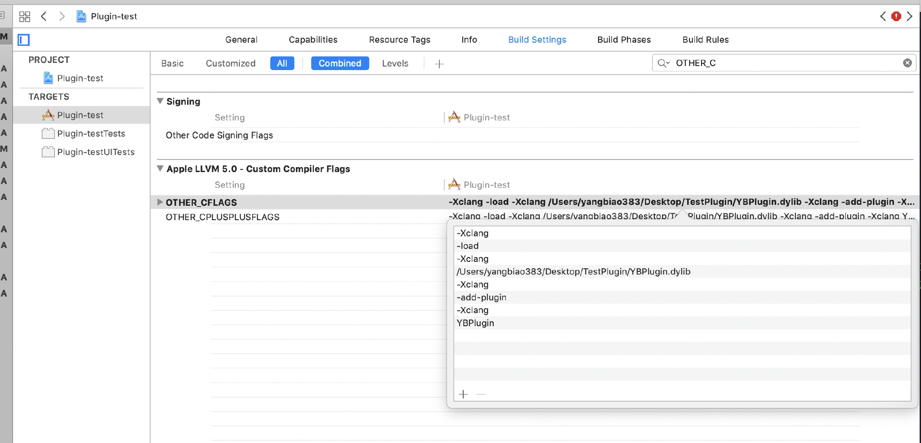921x443 pixels.
Task: Expand the OTHER_CFLAGS setting row
Action: point(160,202)
